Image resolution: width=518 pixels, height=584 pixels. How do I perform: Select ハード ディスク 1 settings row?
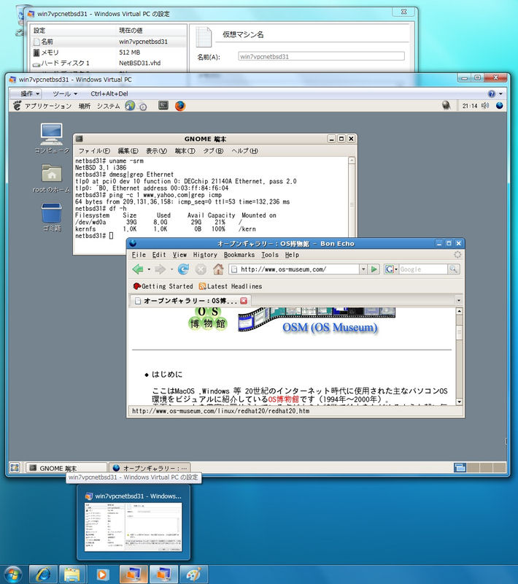click(108, 63)
